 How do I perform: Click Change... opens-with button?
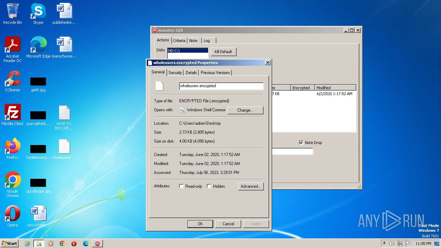click(x=245, y=110)
